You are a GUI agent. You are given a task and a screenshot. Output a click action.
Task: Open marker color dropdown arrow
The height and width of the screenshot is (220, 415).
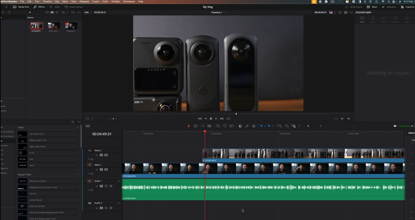coord(272,126)
